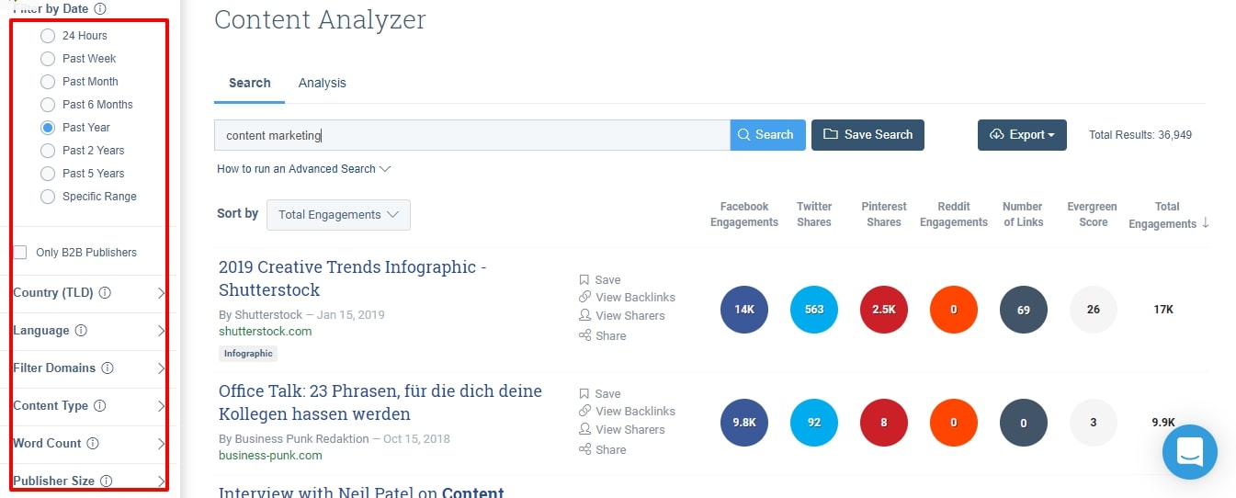Click the Facebook Engagements 14K circle
Image resolution: width=1236 pixels, height=498 pixels.
(x=743, y=310)
